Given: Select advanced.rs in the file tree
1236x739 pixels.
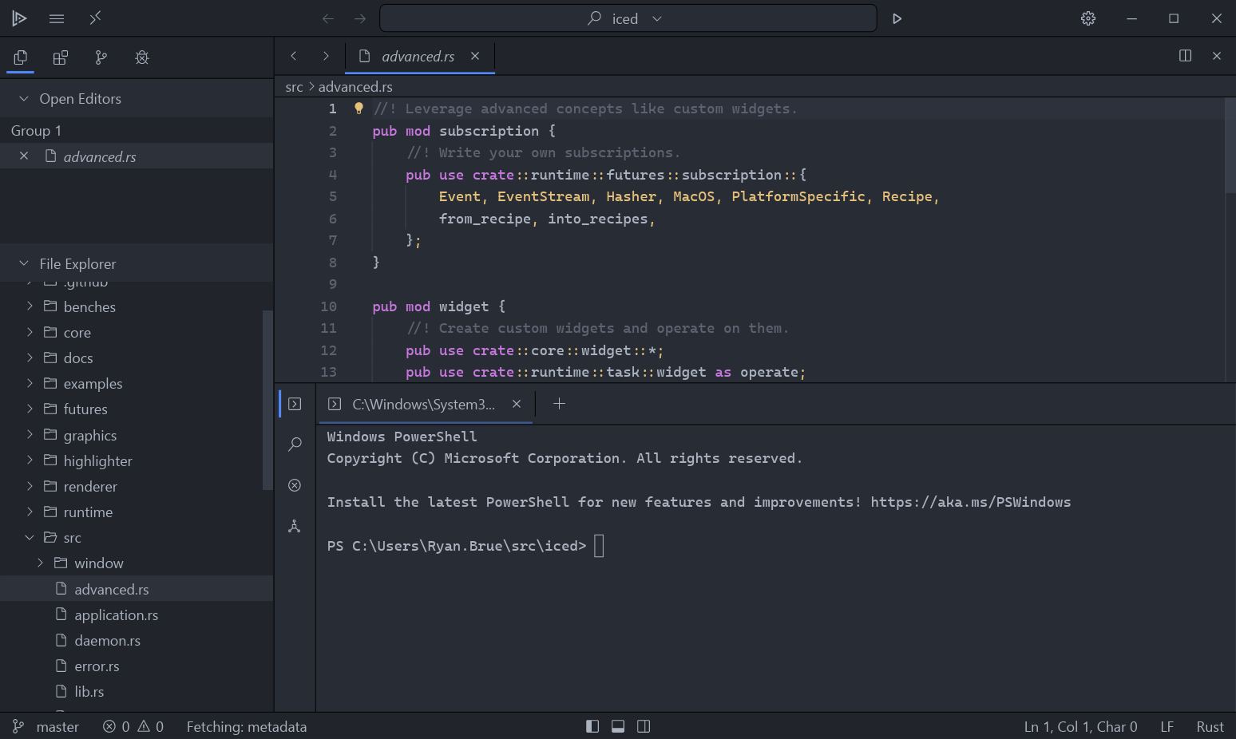Looking at the screenshot, I should [x=137, y=589].
